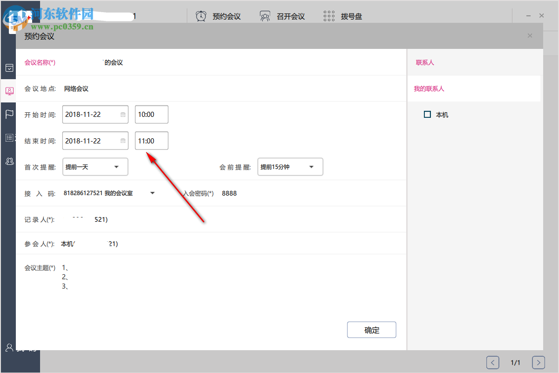Viewport: 559px width, 373px height.
Task: Click the people icon beside 召开会议
Action: point(265,16)
